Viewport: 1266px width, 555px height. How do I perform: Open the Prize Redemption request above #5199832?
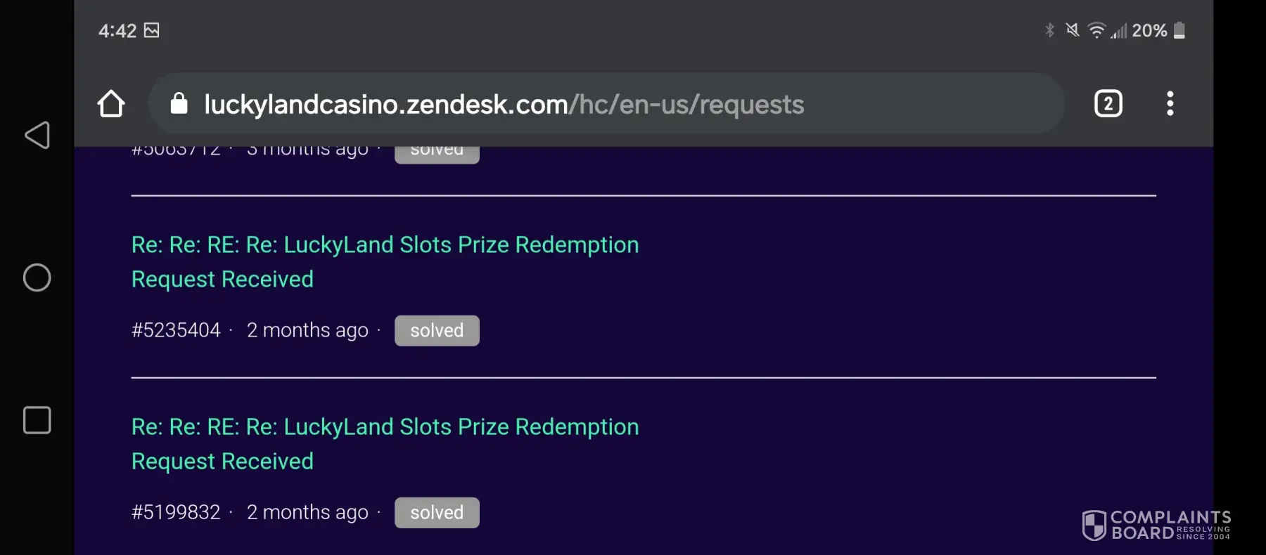pos(385,443)
